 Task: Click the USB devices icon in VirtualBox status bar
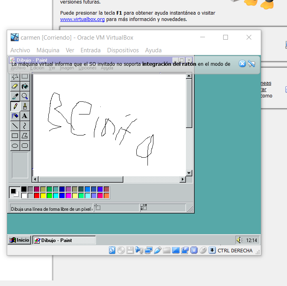point(158,250)
